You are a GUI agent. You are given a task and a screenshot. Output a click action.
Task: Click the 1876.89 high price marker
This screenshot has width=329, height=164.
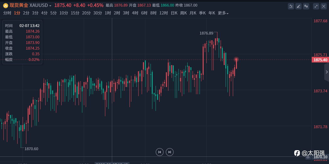tap(206, 33)
